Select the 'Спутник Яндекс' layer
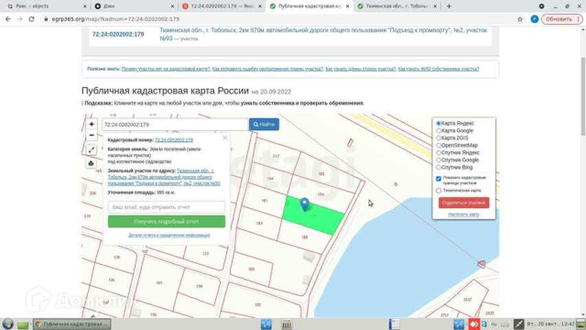The height and width of the screenshot is (330, 586). click(439, 153)
